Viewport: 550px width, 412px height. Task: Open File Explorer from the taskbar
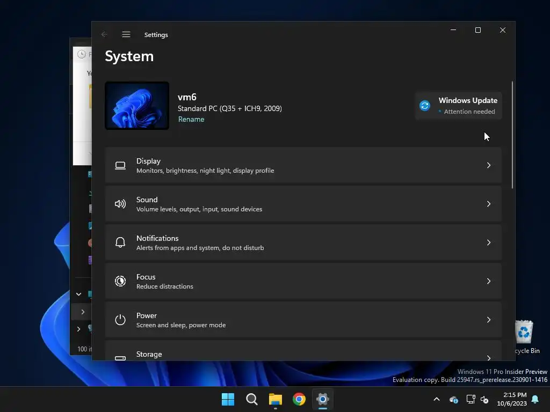pyautogui.click(x=276, y=399)
